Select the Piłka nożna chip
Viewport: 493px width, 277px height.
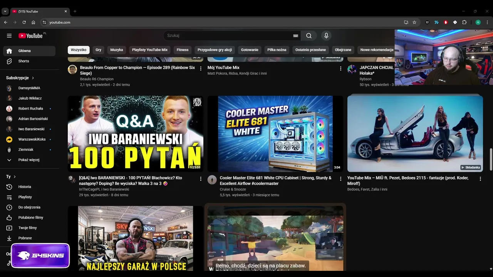tap(277, 50)
